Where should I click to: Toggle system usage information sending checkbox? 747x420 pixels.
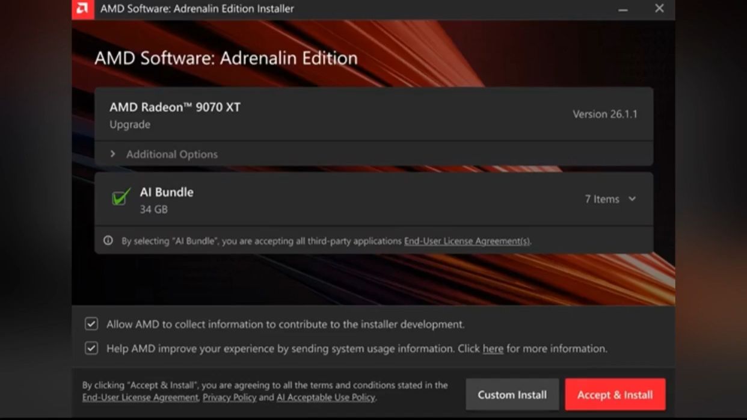pyautogui.click(x=91, y=348)
